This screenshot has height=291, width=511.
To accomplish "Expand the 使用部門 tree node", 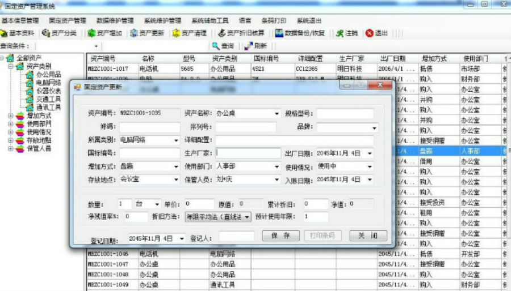I will [x=11, y=124].
